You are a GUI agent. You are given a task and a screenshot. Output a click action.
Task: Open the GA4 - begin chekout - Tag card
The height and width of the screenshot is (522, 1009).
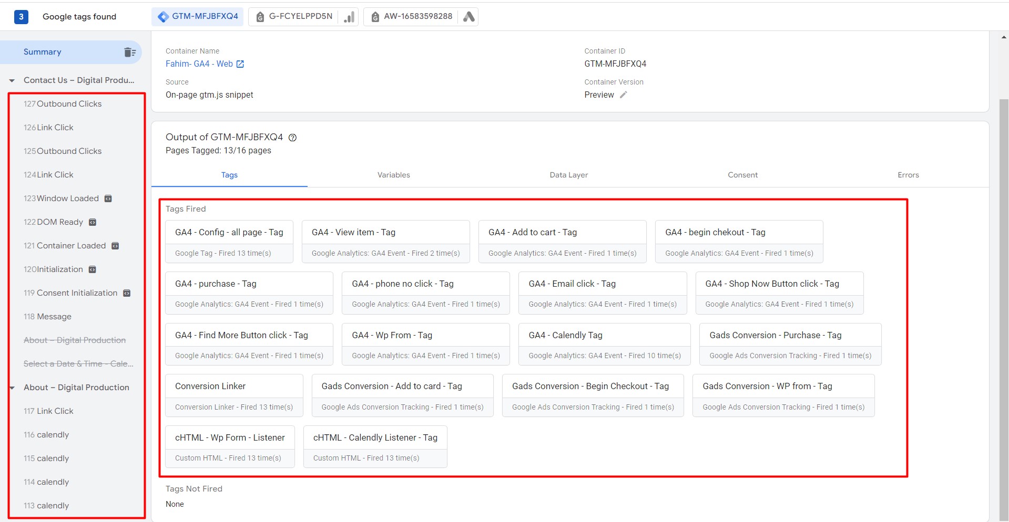739,242
